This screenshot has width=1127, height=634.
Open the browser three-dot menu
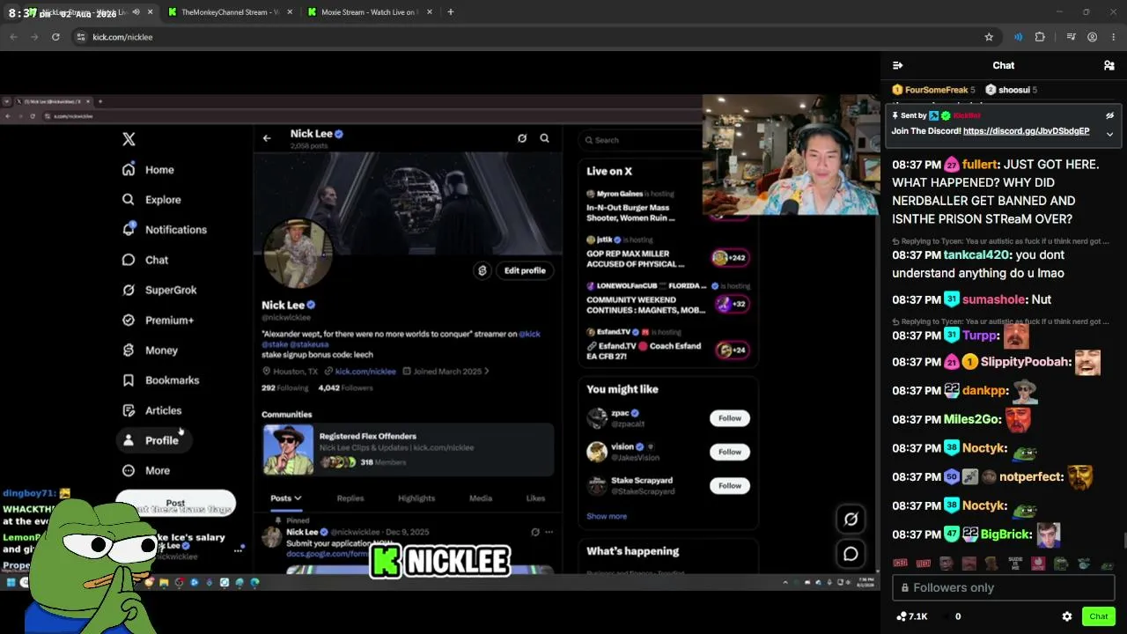click(1113, 37)
